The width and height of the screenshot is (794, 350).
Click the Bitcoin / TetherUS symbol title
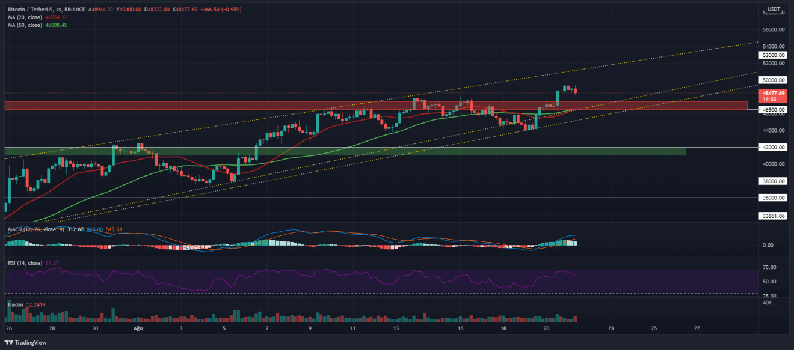point(31,10)
